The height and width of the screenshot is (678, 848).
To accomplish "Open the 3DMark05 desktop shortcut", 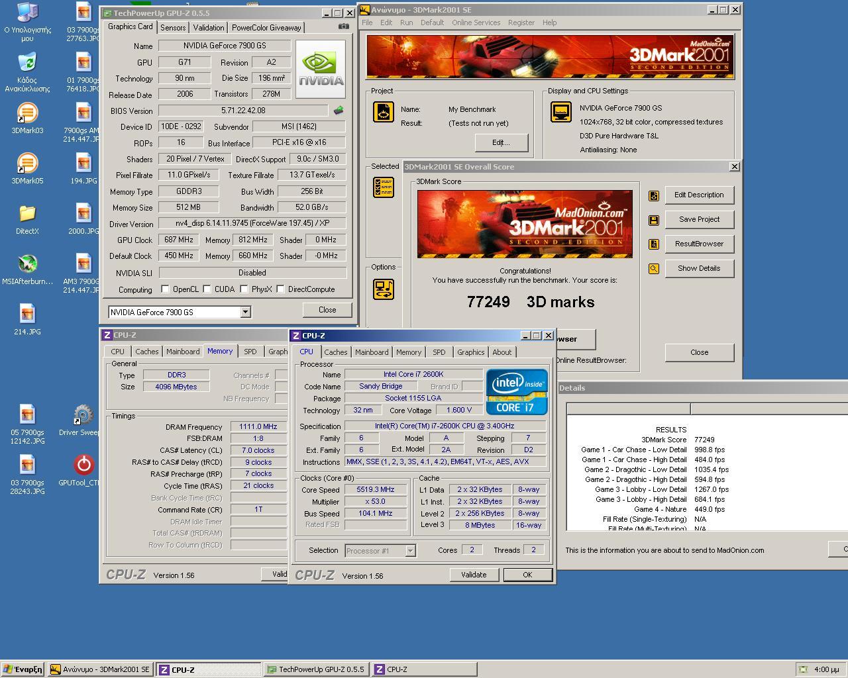I will (27, 169).
